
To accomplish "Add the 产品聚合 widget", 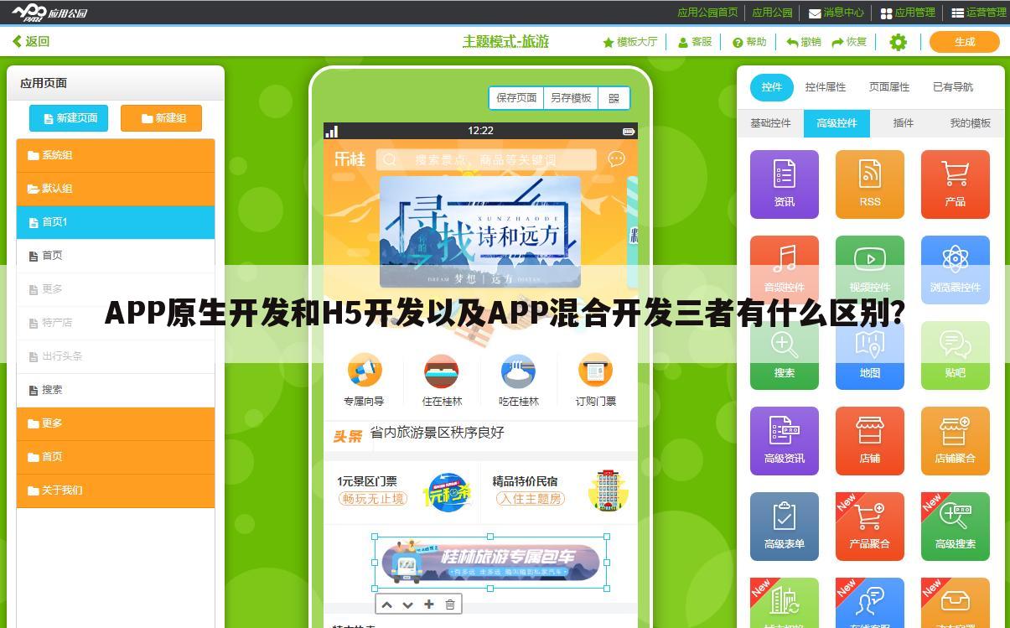I will coord(869,526).
